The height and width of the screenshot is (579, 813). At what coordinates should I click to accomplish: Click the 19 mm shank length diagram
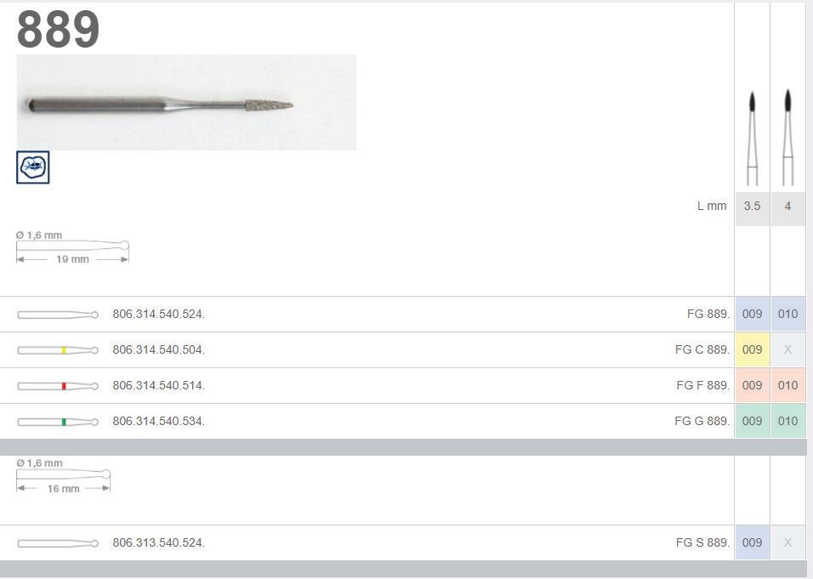pos(72,247)
